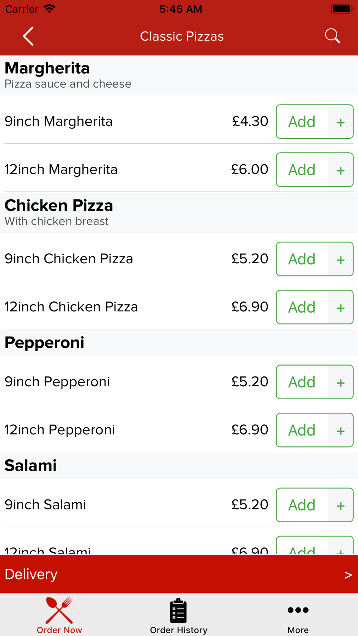Add 12inch Pepperoni to order

tap(302, 430)
